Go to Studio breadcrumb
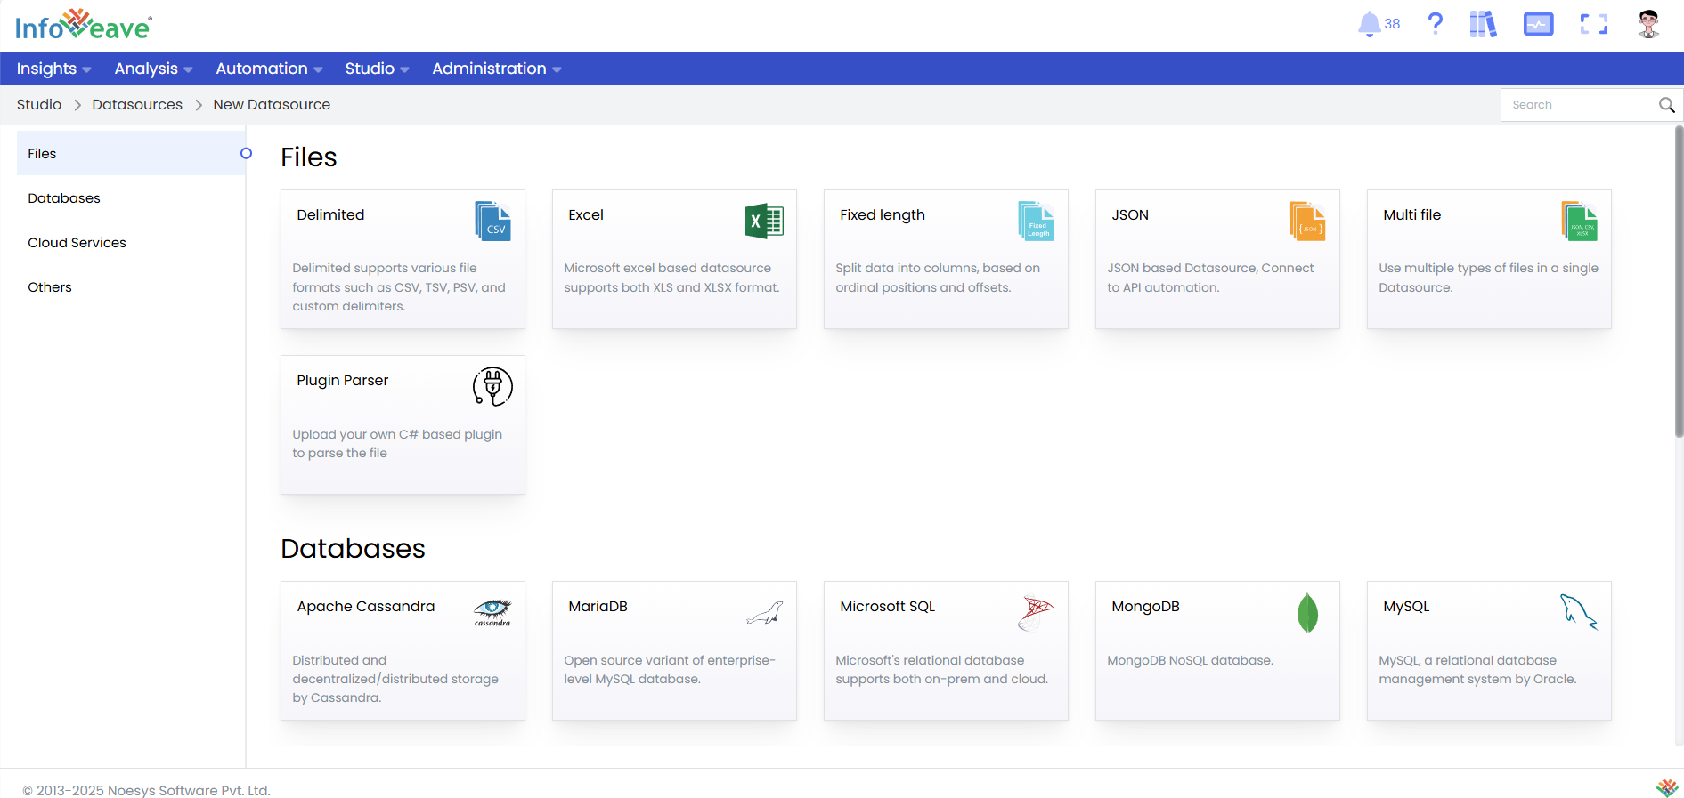 point(39,104)
